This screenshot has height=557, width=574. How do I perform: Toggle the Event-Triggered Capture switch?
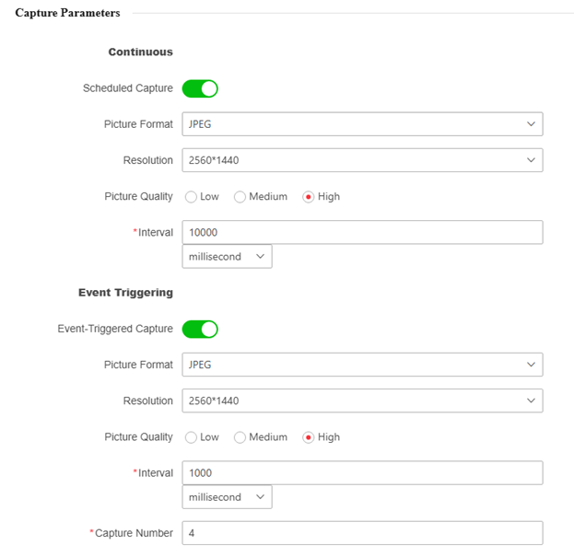(200, 329)
